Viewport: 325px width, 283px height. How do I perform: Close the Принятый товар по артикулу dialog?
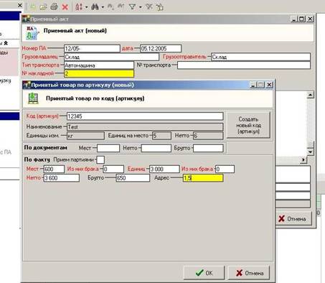(269, 85)
